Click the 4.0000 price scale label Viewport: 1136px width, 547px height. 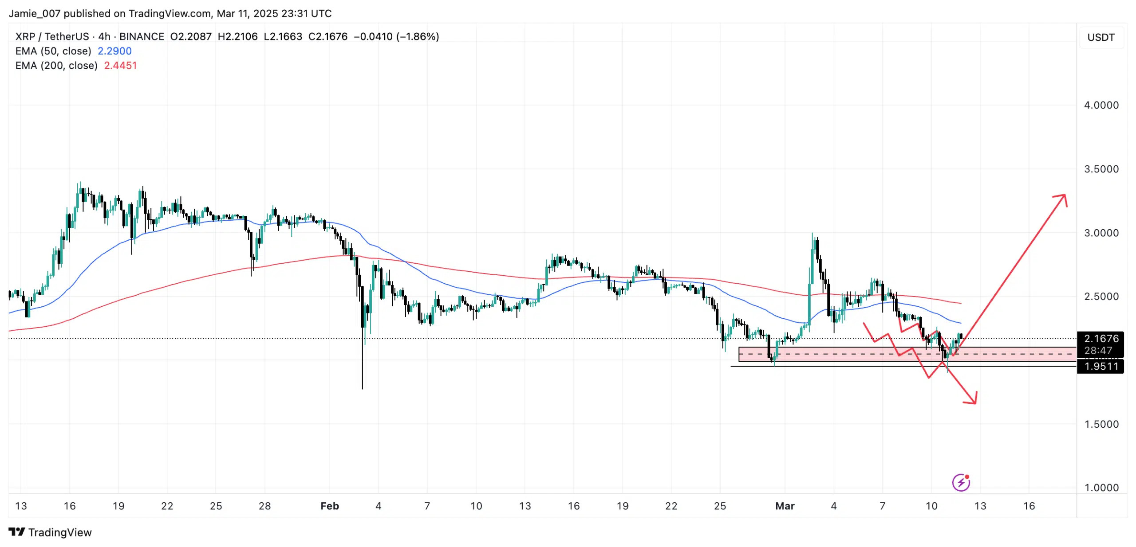click(1101, 105)
